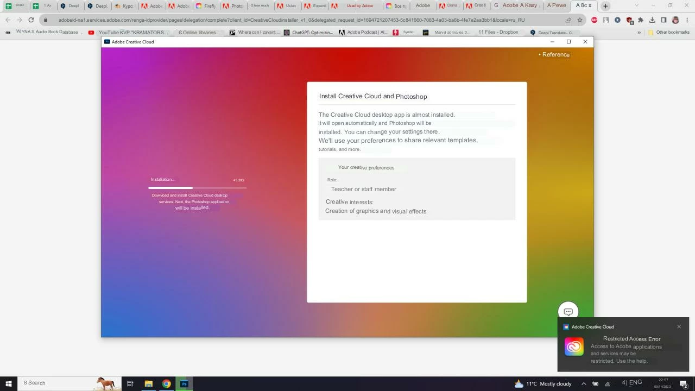Open the red ABP extension icon
This screenshot has height=391, width=695.
(x=594, y=20)
